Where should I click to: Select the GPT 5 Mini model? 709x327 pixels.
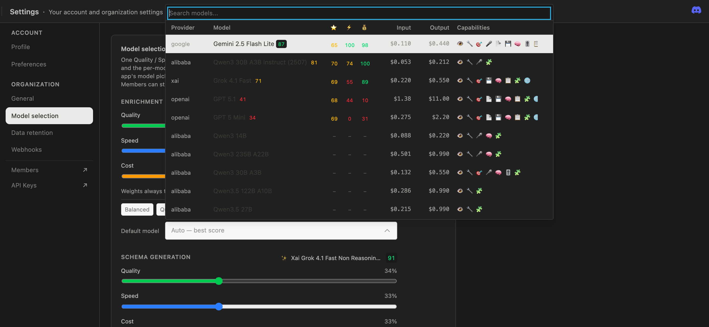click(359, 118)
